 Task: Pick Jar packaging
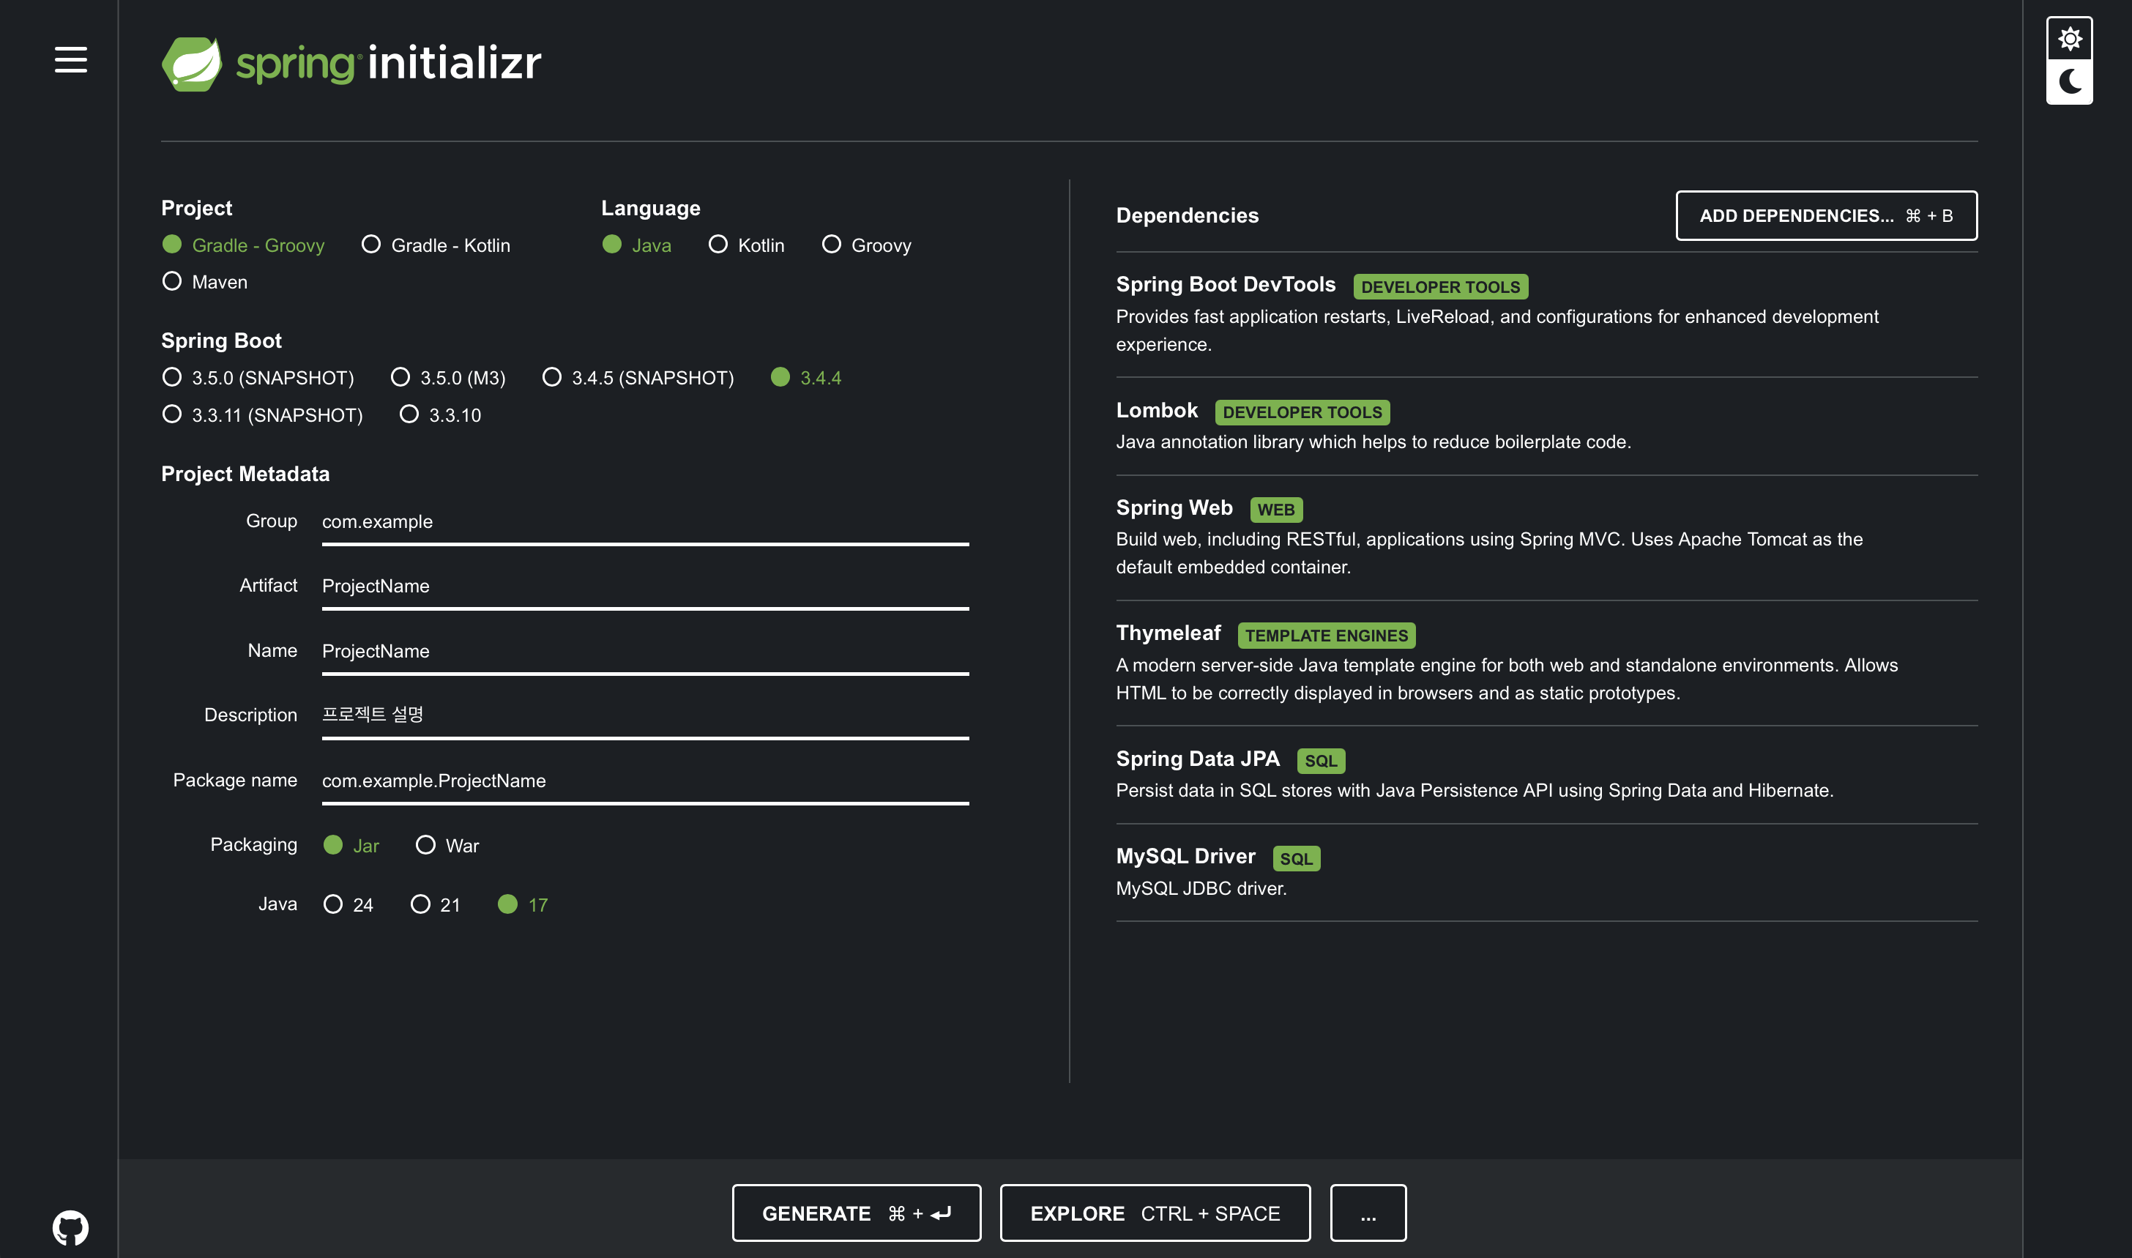click(x=351, y=845)
